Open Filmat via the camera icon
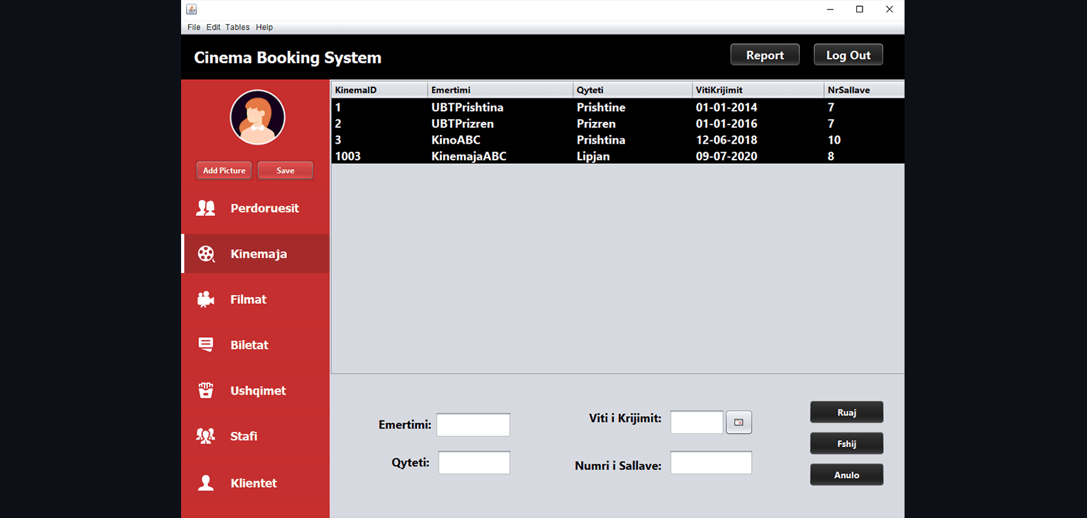The height and width of the screenshot is (518, 1087). pos(206,299)
